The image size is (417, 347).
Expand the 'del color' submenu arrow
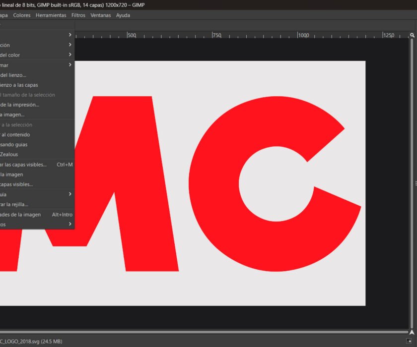click(x=70, y=55)
